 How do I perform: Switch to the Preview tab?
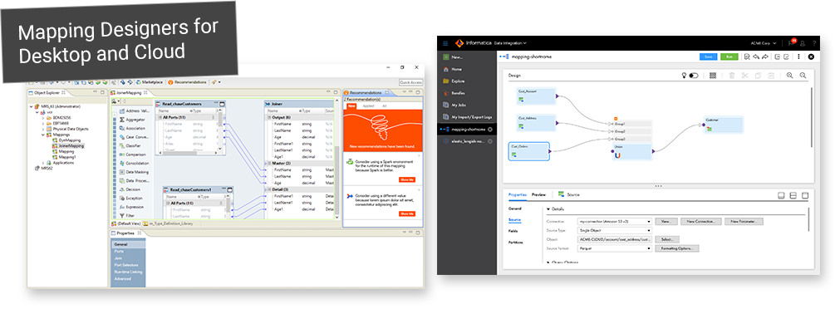(539, 195)
